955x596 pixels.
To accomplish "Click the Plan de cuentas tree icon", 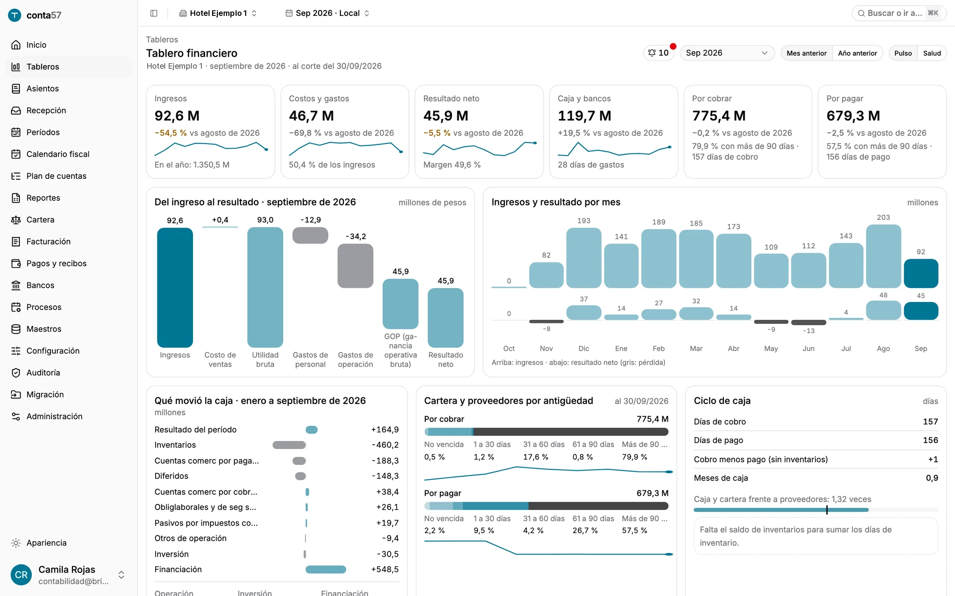I will tap(16, 176).
